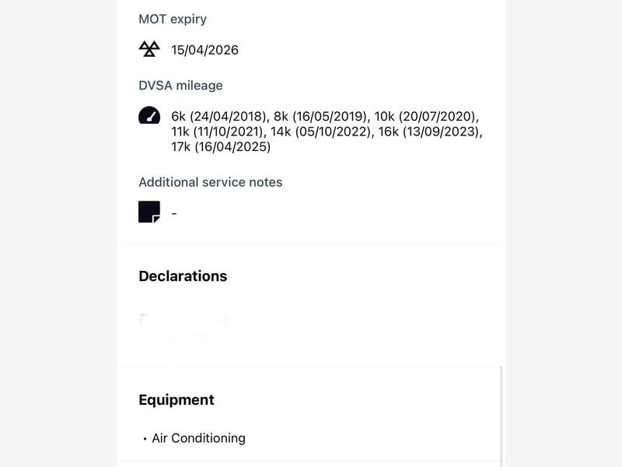Select the Air Conditioning equipment item
This screenshot has width=622, height=467.
click(x=199, y=438)
